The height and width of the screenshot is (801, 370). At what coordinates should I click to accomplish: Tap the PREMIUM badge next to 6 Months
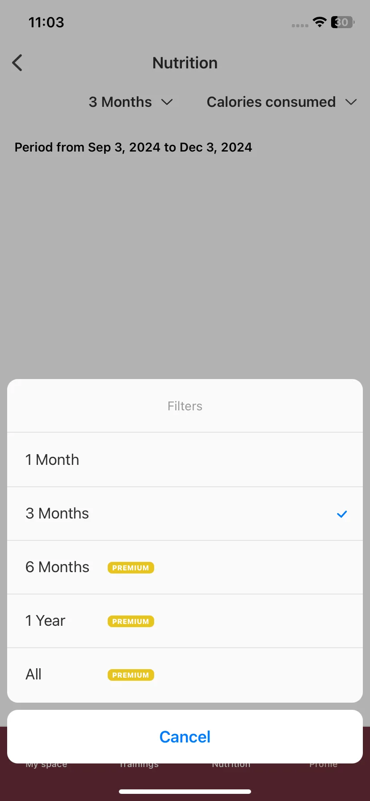[131, 568]
